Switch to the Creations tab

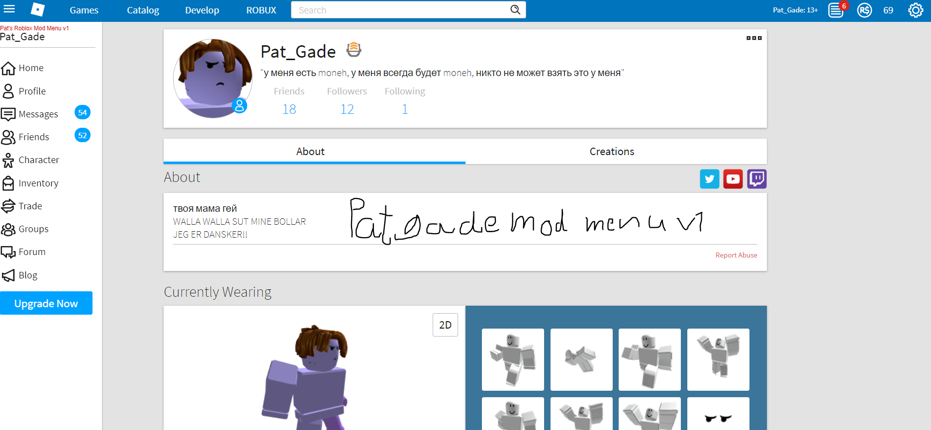(x=616, y=152)
